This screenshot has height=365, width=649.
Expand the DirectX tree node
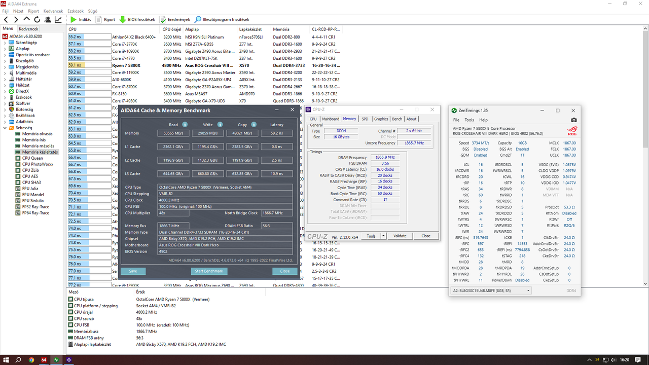point(5,91)
